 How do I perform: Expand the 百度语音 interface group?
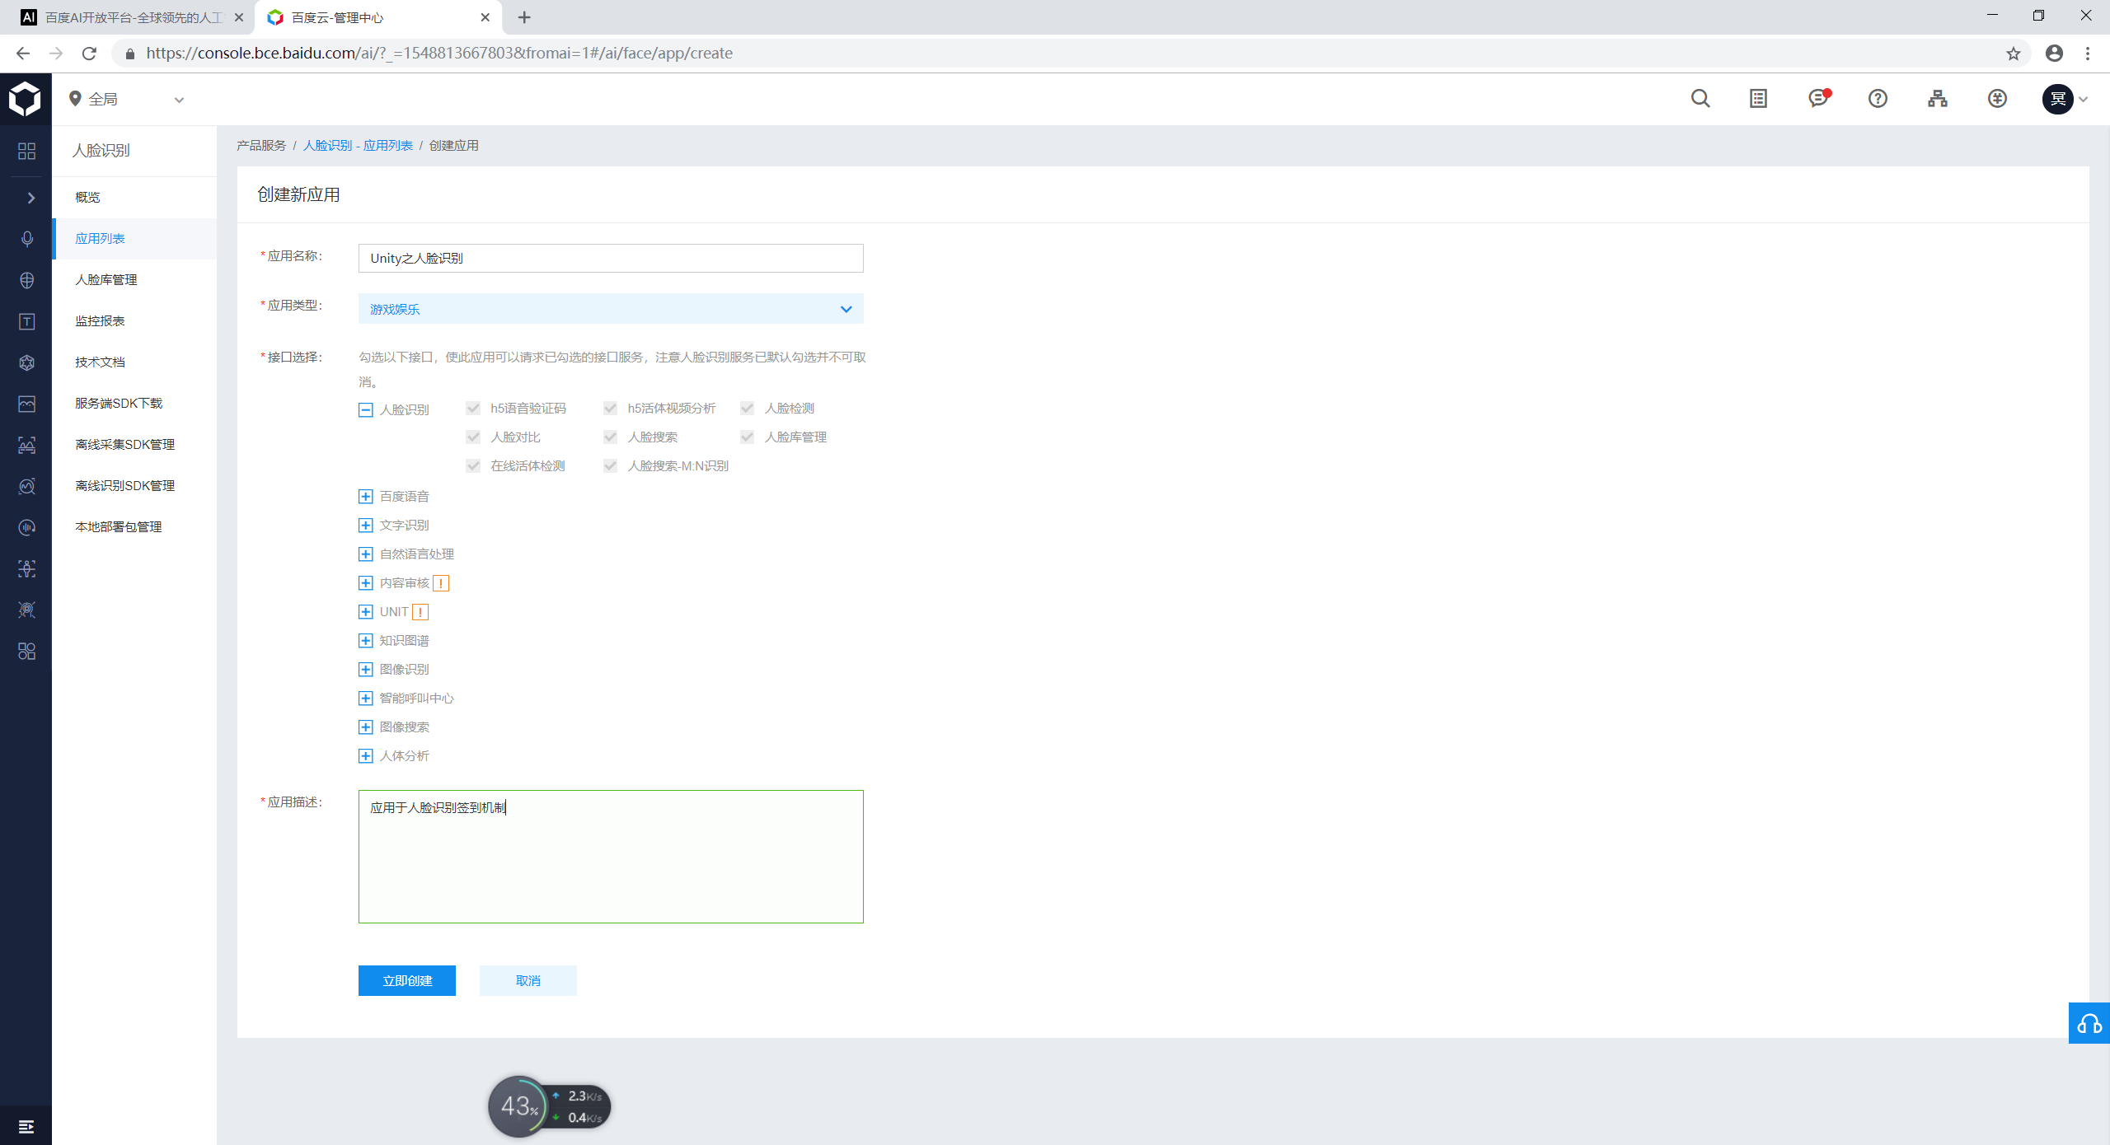[x=366, y=497]
